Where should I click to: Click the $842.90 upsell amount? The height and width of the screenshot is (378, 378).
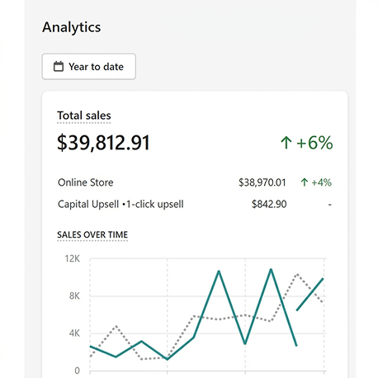(269, 204)
